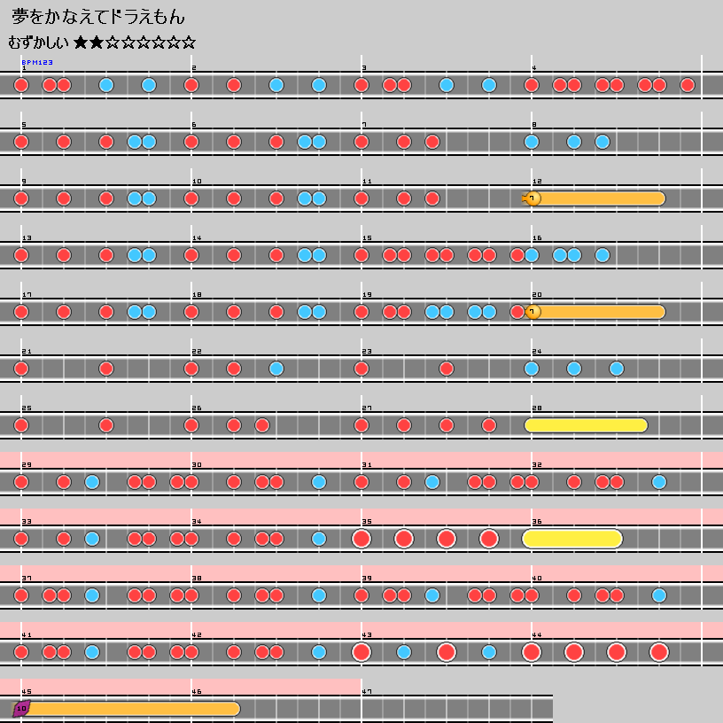The height and width of the screenshot is (723, 723).
Task: Click the first blue note in measure 43
Action: [404, 652]
